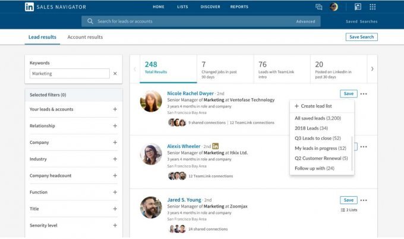Save Jared S. Young as a lead

coord(349,200)
